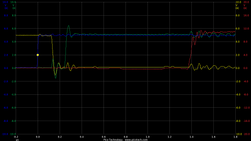Image resolution: width=251 pixels, height=141 pixels.
Task: Click the 1.4 tick on the time axis
Action: click(x=191, y=137)
